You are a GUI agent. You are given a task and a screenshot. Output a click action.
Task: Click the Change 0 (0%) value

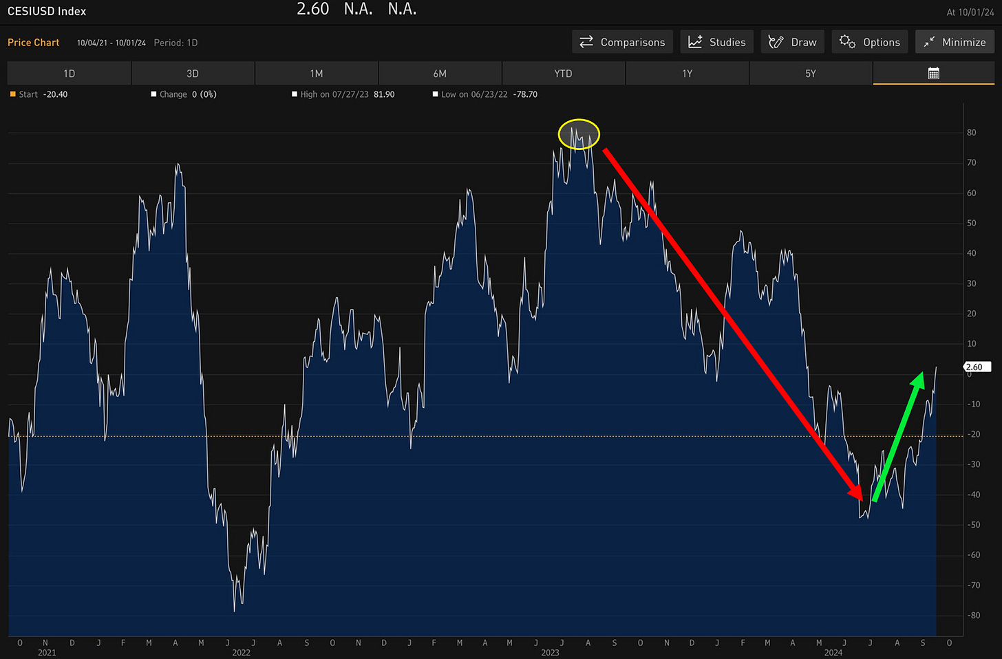[204, 94]
